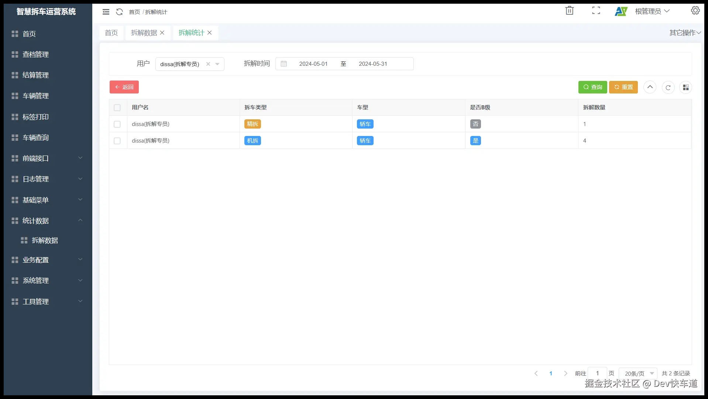Check the row with 精拆 type
Screen dimensions: 708x399
[x=117, y=124]
